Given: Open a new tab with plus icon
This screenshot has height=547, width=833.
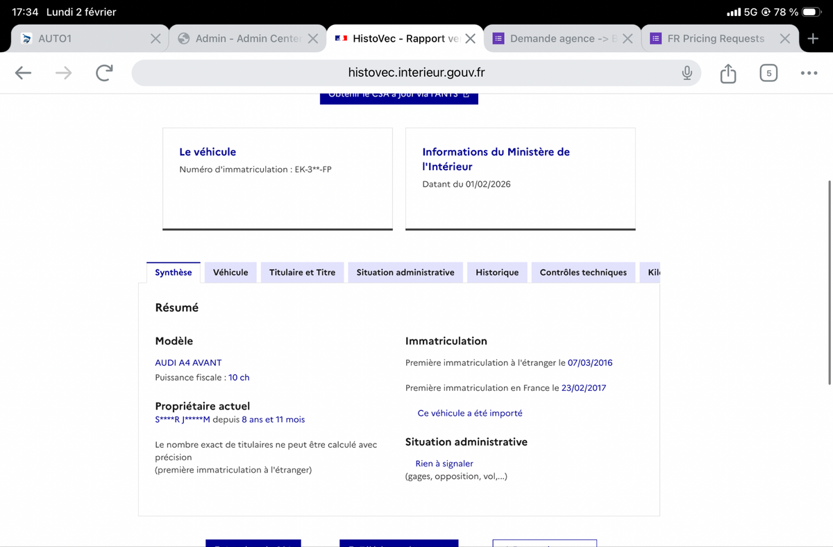Looking at the screenshot, I should pyautogui.click(x=813, y=39).
